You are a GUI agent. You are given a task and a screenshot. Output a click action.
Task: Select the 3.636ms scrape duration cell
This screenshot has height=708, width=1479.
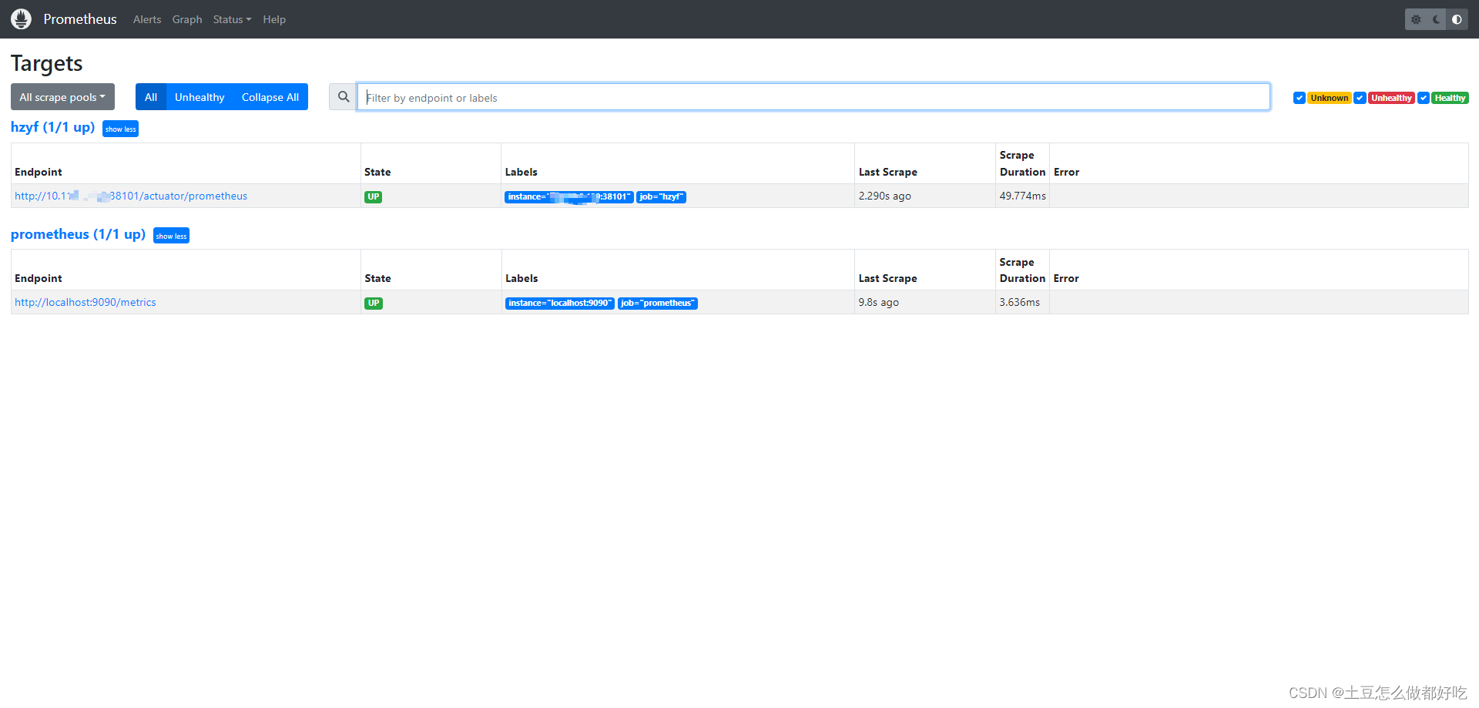coord(1022,302)
